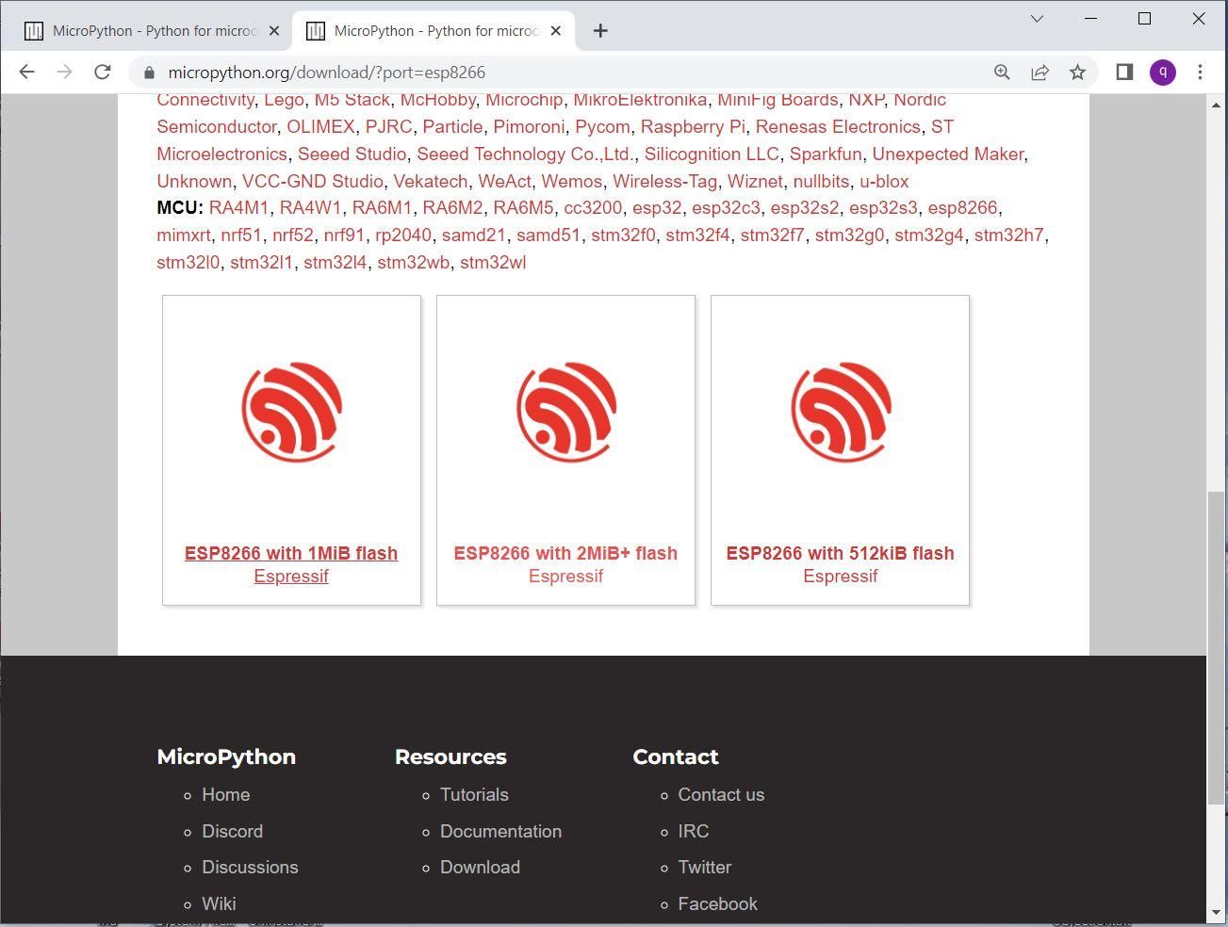The height and width of the screenshot is (927, 1228).
Task: Open the Contact us link
Action: point(721,794)
